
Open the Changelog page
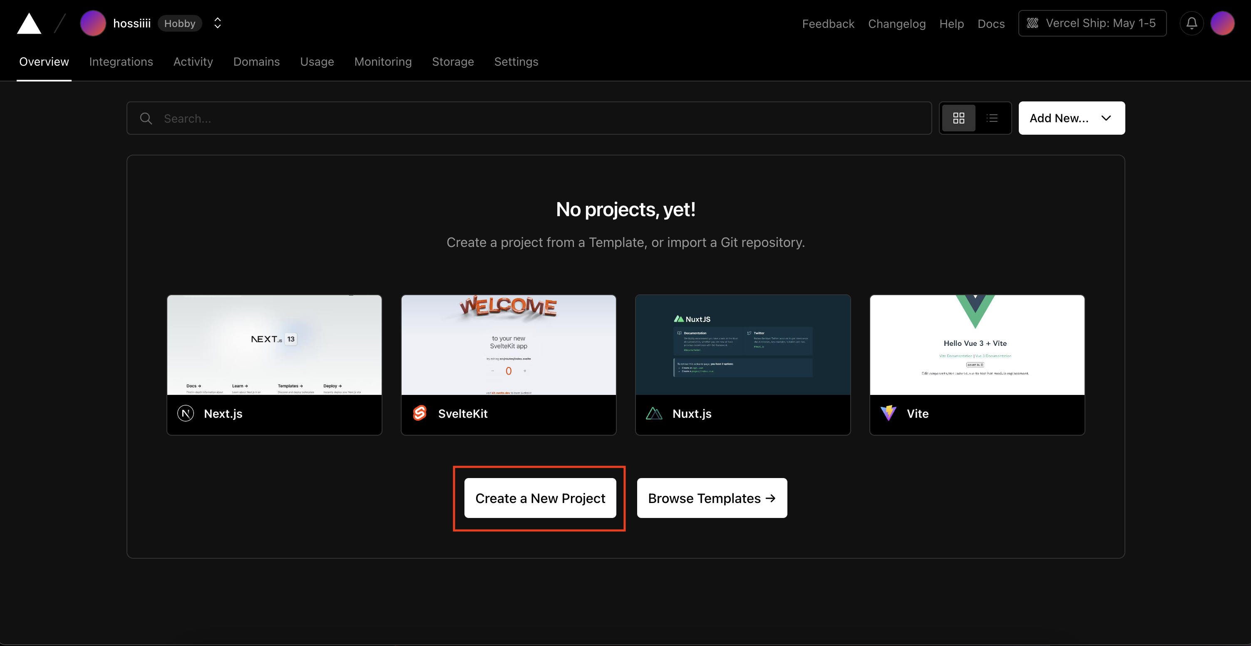point(896,23)
